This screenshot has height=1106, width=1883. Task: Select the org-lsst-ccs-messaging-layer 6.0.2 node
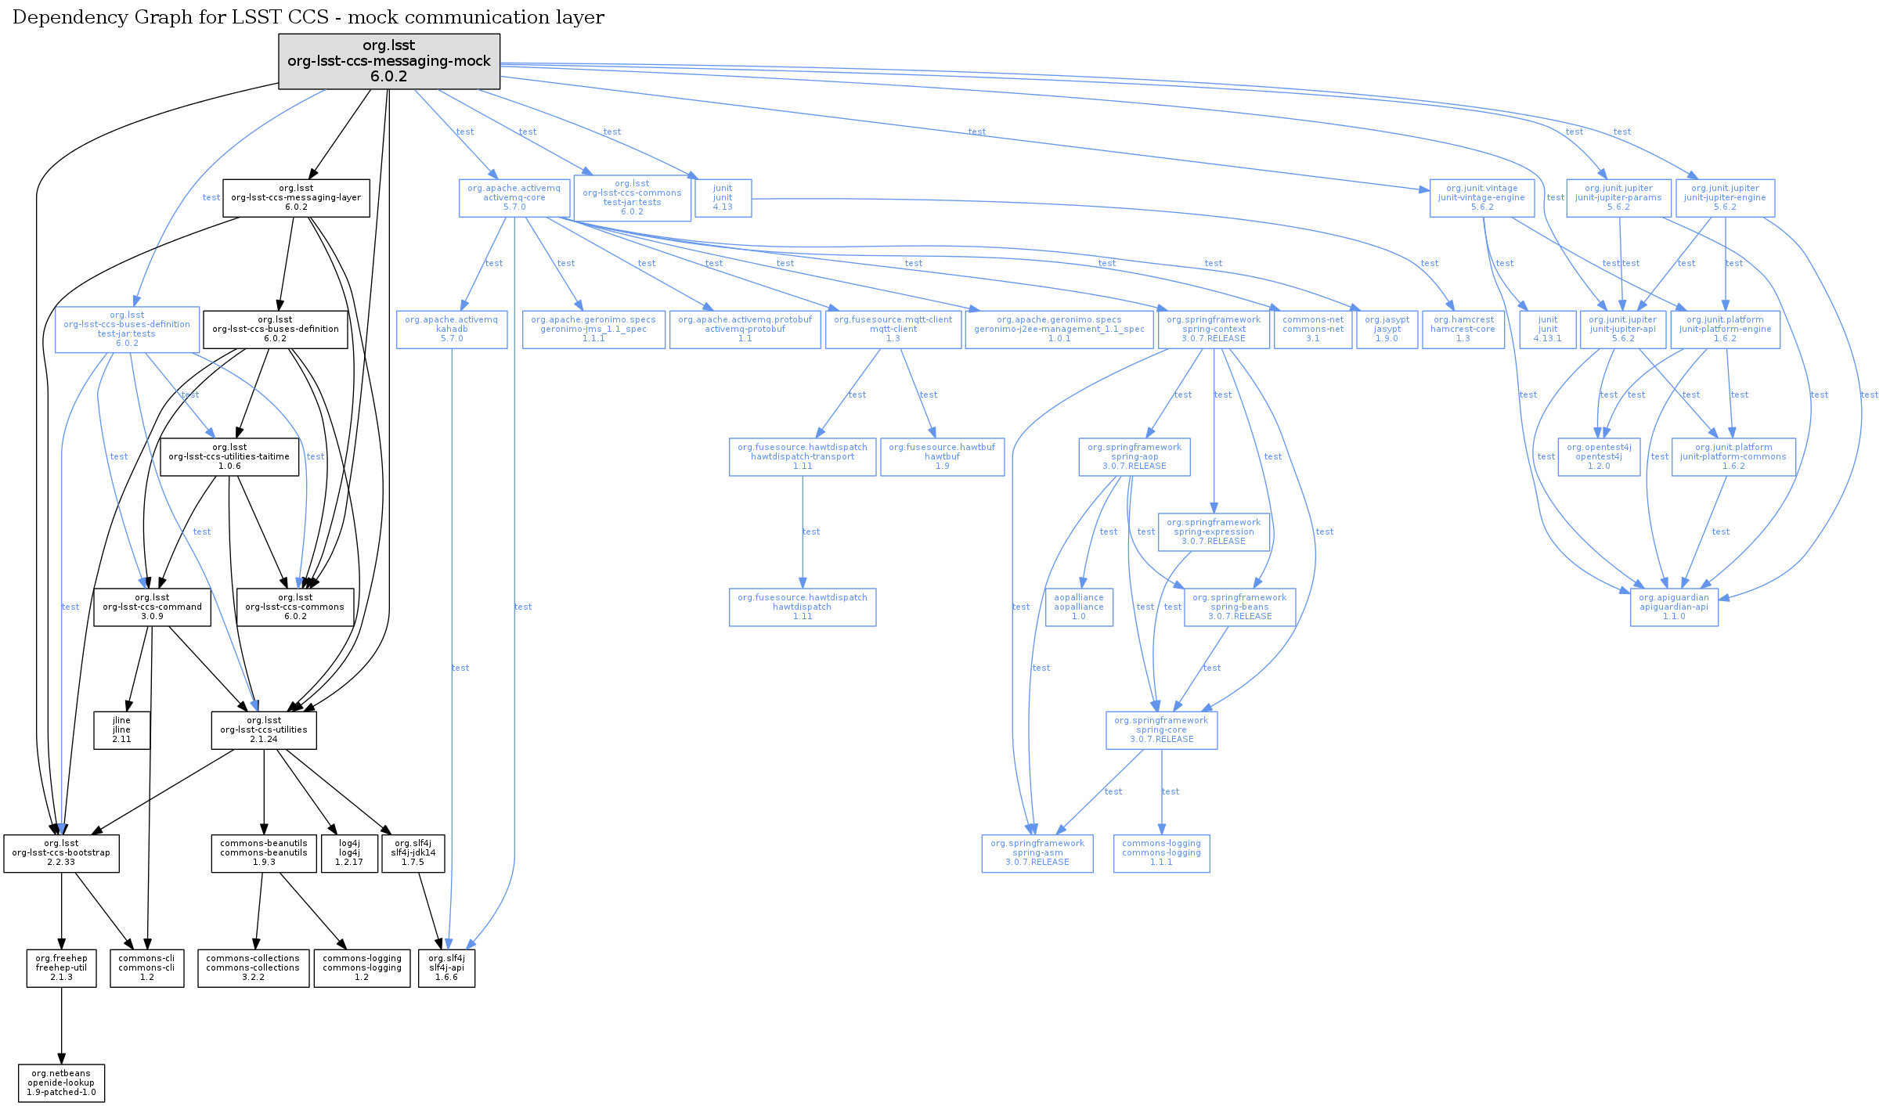(x=296, y=198)
